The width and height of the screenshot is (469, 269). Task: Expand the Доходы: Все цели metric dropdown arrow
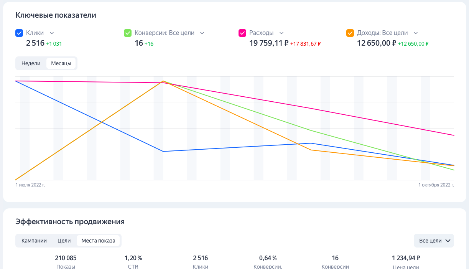(x=416, y=33)
